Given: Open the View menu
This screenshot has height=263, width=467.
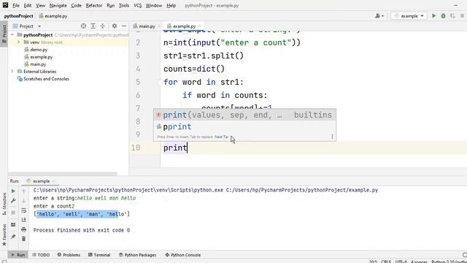Looking at the screenshot, I should (x=41, y=5).
